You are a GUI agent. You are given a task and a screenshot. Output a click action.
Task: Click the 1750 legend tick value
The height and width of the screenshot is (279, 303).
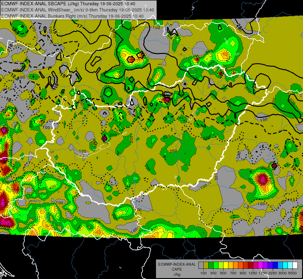point(263,273)
